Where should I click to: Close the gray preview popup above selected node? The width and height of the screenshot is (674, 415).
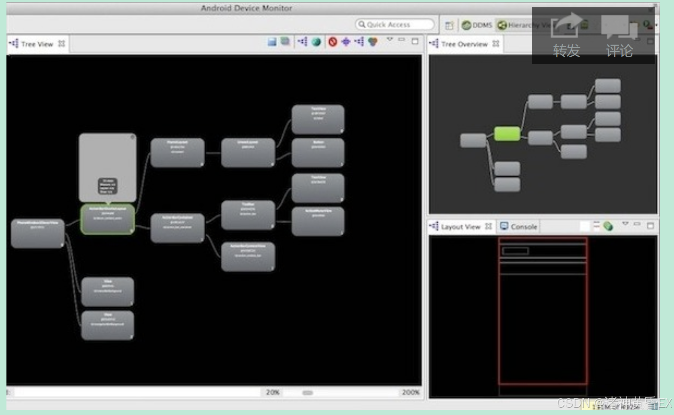[x=133, y=137]
